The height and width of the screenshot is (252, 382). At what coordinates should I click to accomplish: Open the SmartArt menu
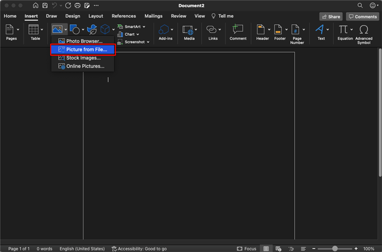131,27
